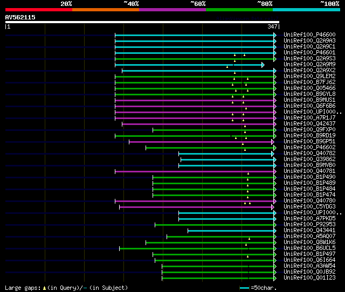Click the cyan 50char scale bar in legend
This screenshot has width=345, height=292.
[x=244, y=288]
